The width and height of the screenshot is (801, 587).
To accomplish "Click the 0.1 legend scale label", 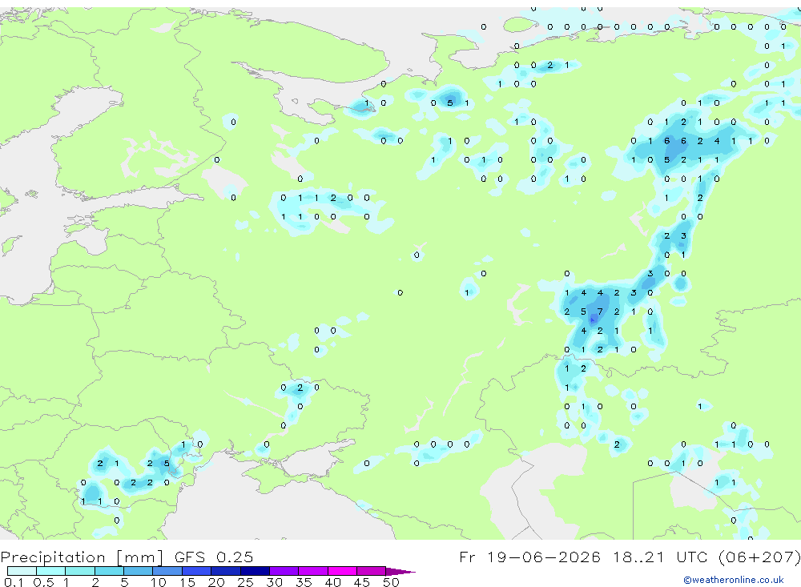I will [14, 582].
